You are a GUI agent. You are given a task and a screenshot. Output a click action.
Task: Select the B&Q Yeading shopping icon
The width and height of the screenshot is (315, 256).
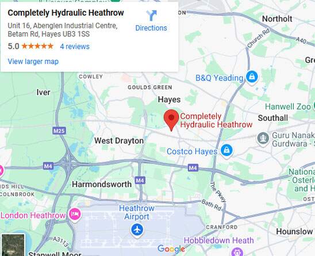click(252, 78)
